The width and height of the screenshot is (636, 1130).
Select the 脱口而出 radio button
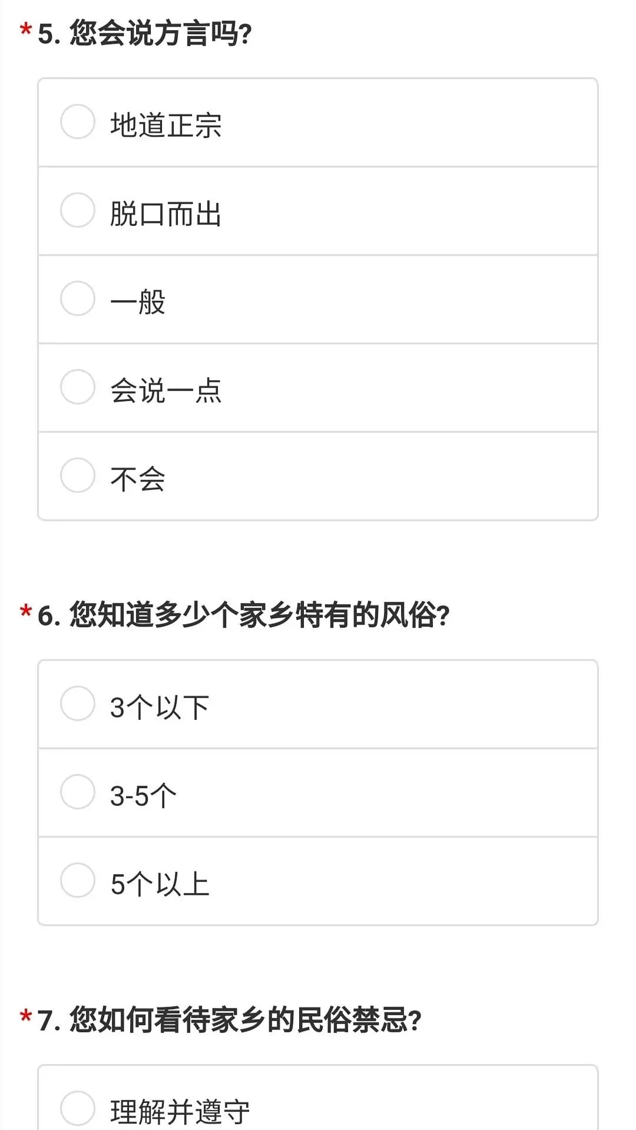point(78,210)
